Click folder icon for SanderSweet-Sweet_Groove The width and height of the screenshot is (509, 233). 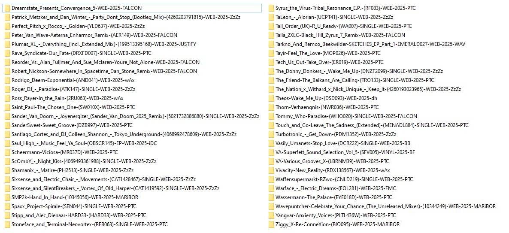pos(7,125)
